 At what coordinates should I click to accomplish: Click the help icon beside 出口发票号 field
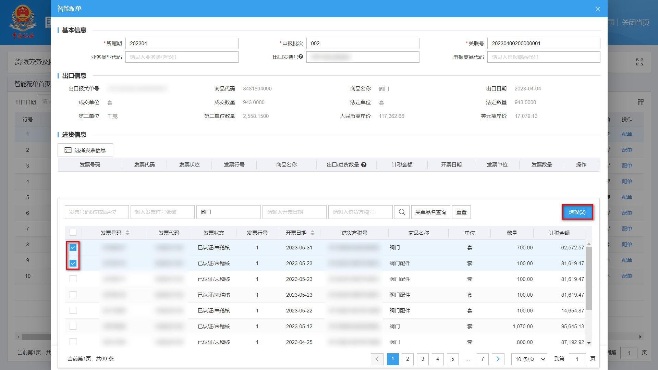tap(301, 56)
